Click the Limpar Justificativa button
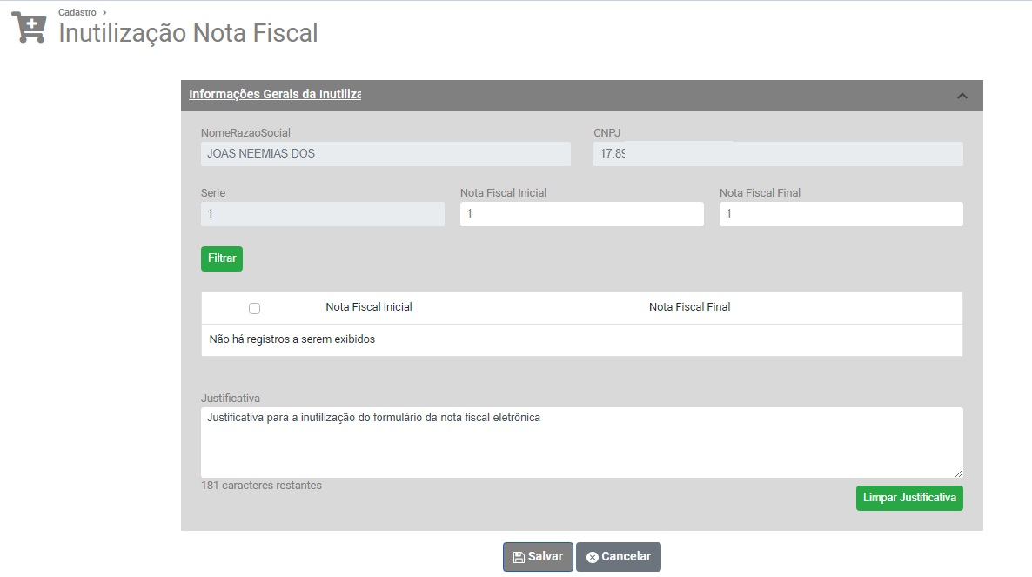 click(x=909, y=498)
